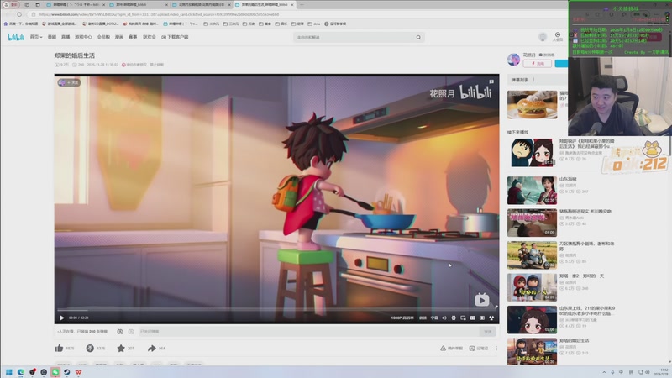Play the video with the play button
672x378 pixels.
61,318
